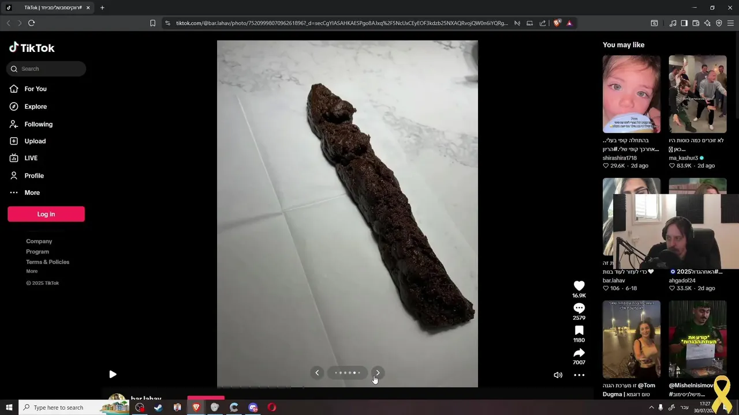Image resolution: width=739 pixels, height=415 pixels.
Task: Show hidden system tray icons
Action: pos(651,408)
